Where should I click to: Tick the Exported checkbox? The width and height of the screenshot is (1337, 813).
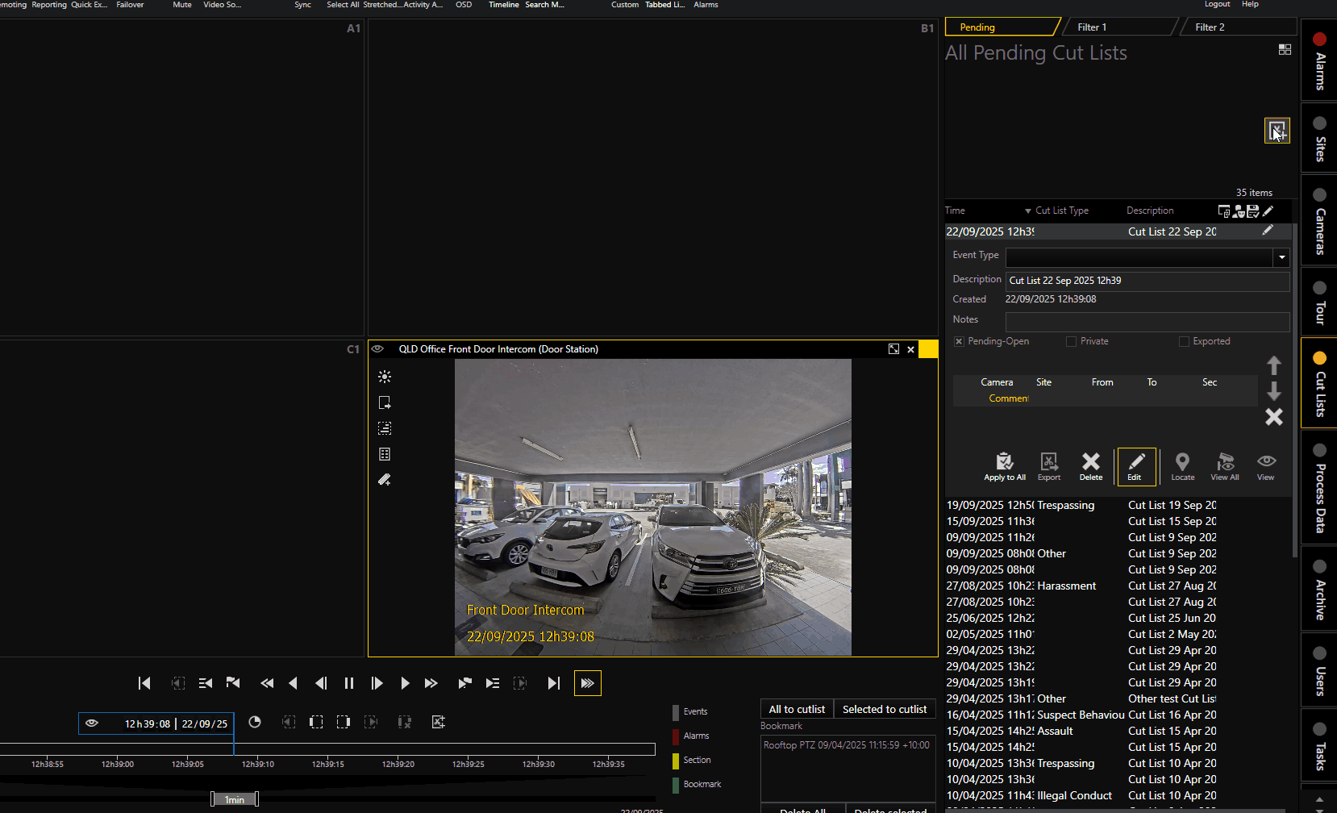click(1184, 341)
